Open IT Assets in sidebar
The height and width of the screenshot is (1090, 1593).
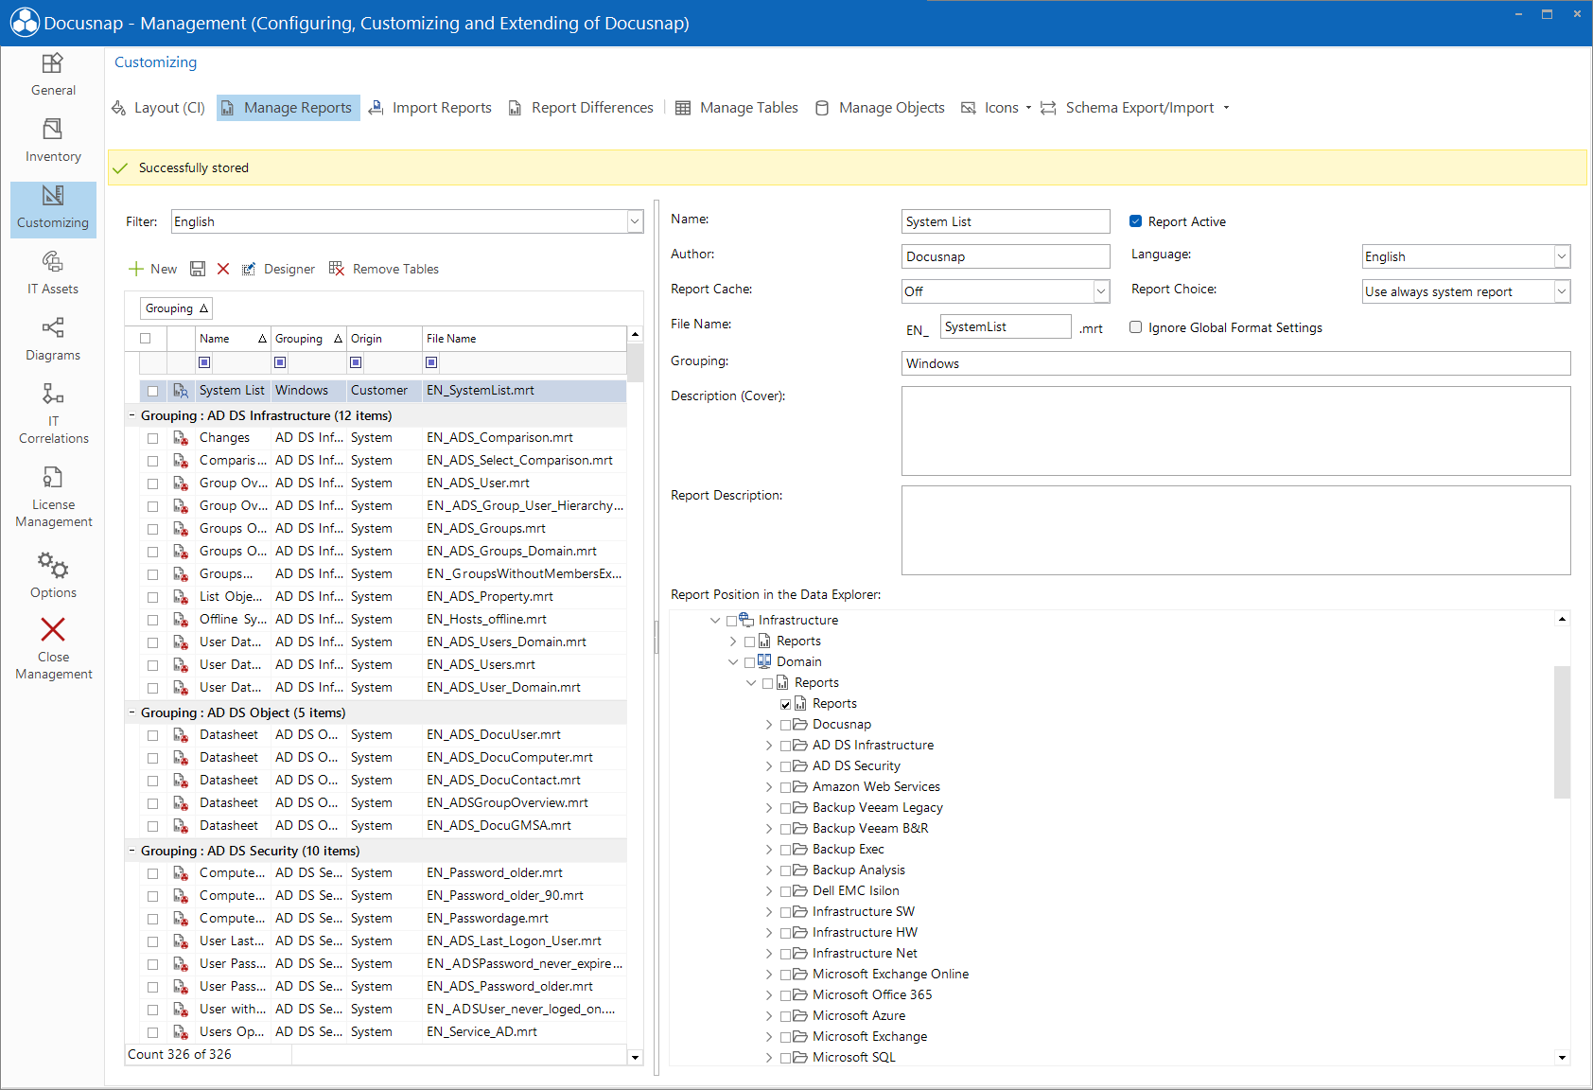(x=53, y=273)
